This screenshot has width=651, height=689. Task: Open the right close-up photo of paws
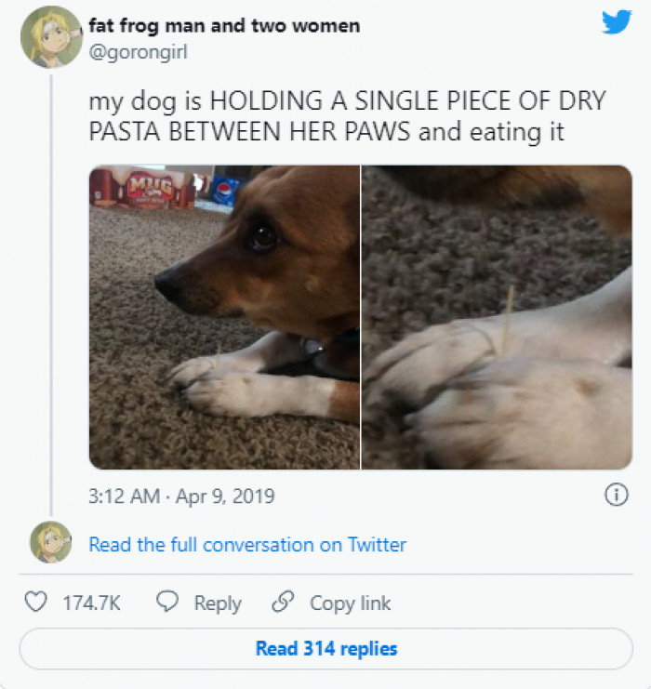[x=496, y=317]
